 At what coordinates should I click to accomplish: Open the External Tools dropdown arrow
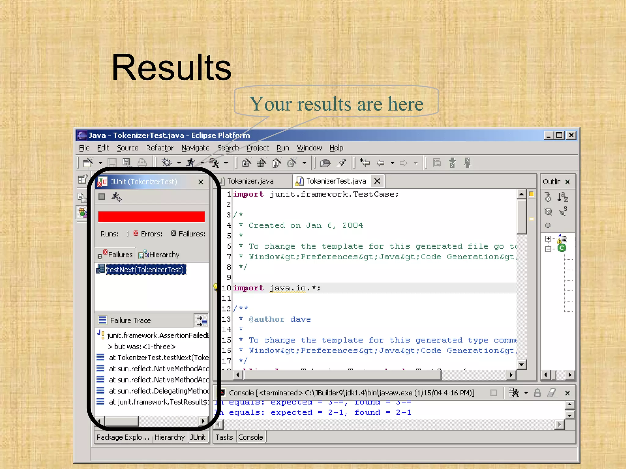[x=226, y=163]
